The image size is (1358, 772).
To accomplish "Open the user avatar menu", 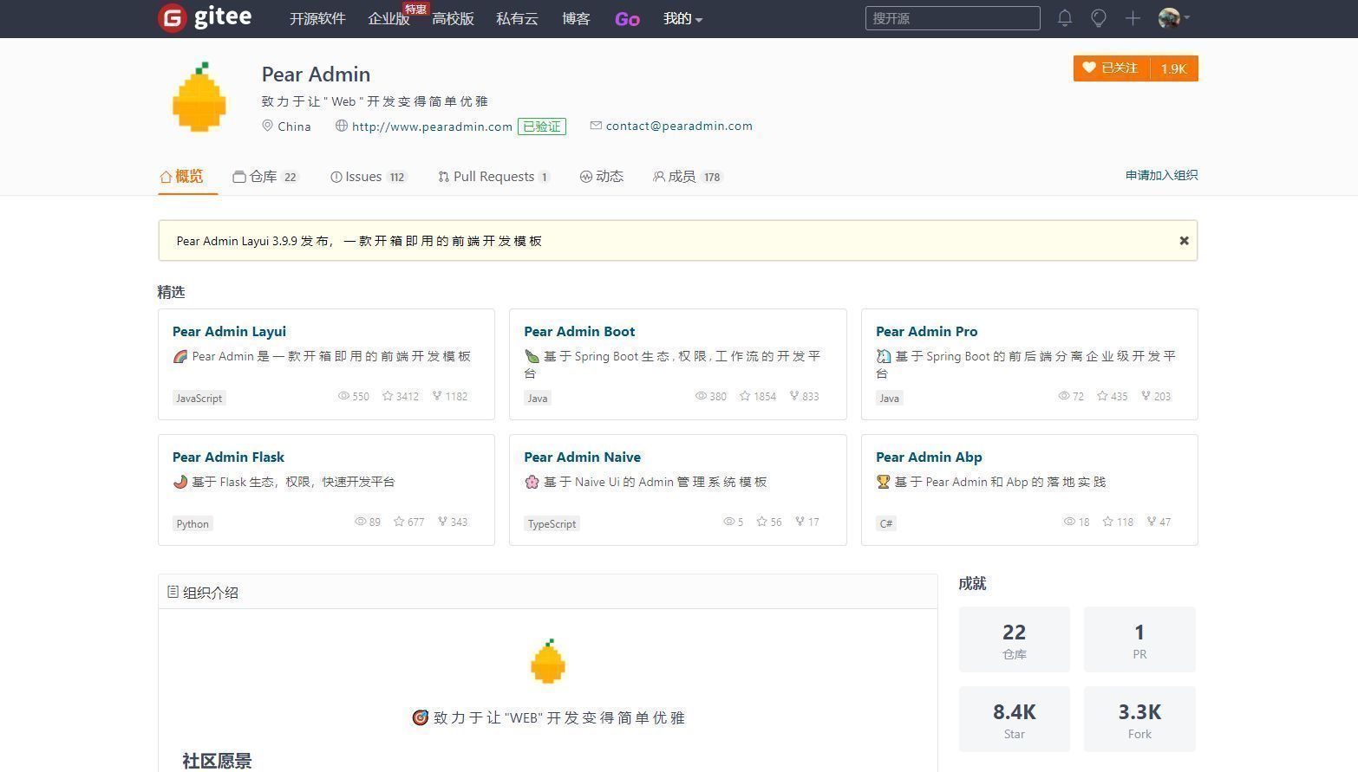I will pyautogui.click(x=1173, y=18).
